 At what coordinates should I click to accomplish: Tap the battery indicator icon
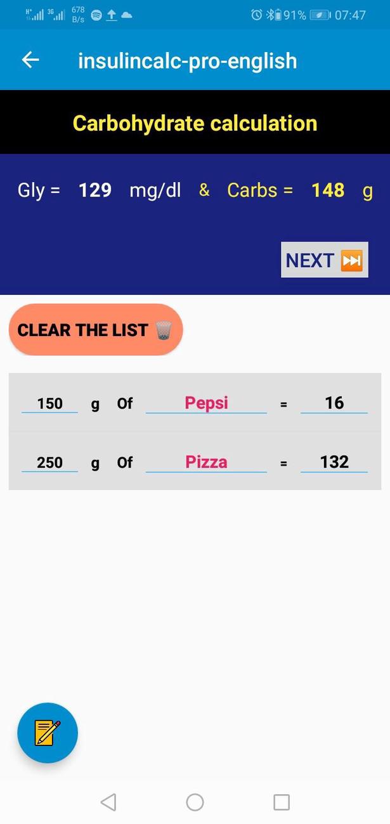(320, 15)
